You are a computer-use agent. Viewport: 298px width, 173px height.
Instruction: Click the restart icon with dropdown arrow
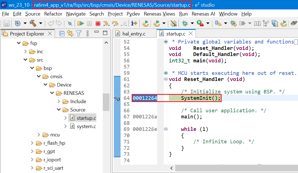click(157, 24)
